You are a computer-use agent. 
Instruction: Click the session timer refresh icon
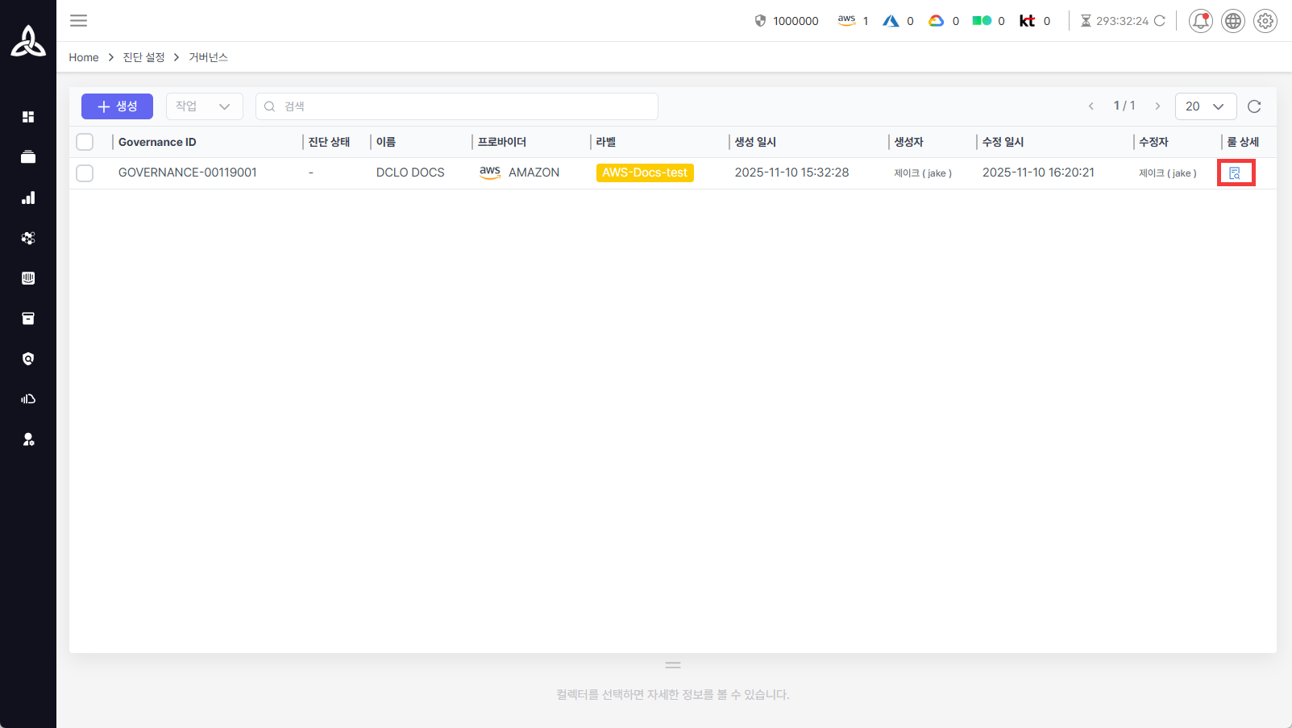tap(1159, 21)
